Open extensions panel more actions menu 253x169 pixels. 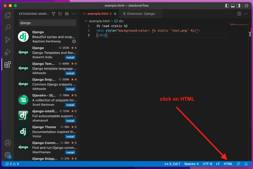point(73,14)
